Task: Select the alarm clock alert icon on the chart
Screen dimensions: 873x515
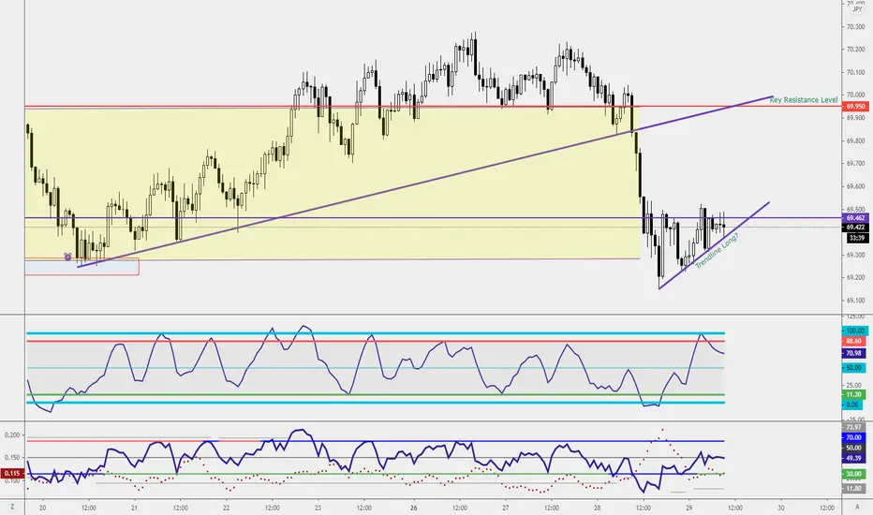Action: [x=68, y=257]
